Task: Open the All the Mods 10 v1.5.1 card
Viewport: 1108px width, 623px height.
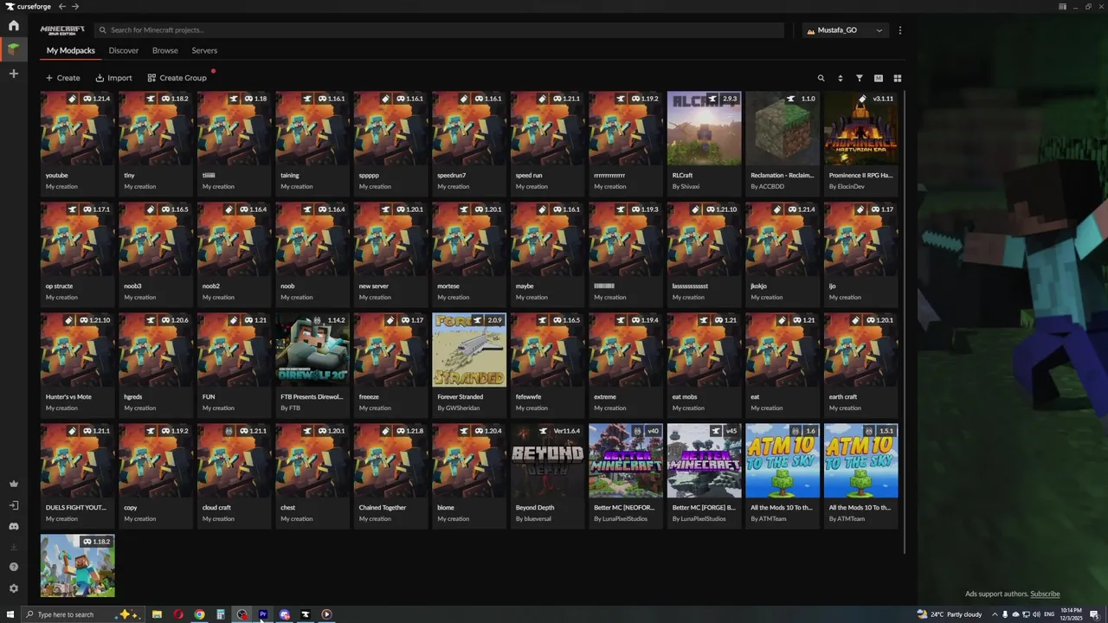Action: click(x=860, y=474)
